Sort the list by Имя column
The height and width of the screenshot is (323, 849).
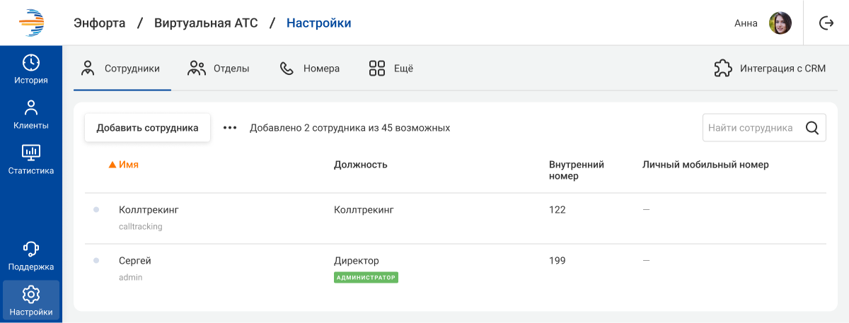coord(128,165)
